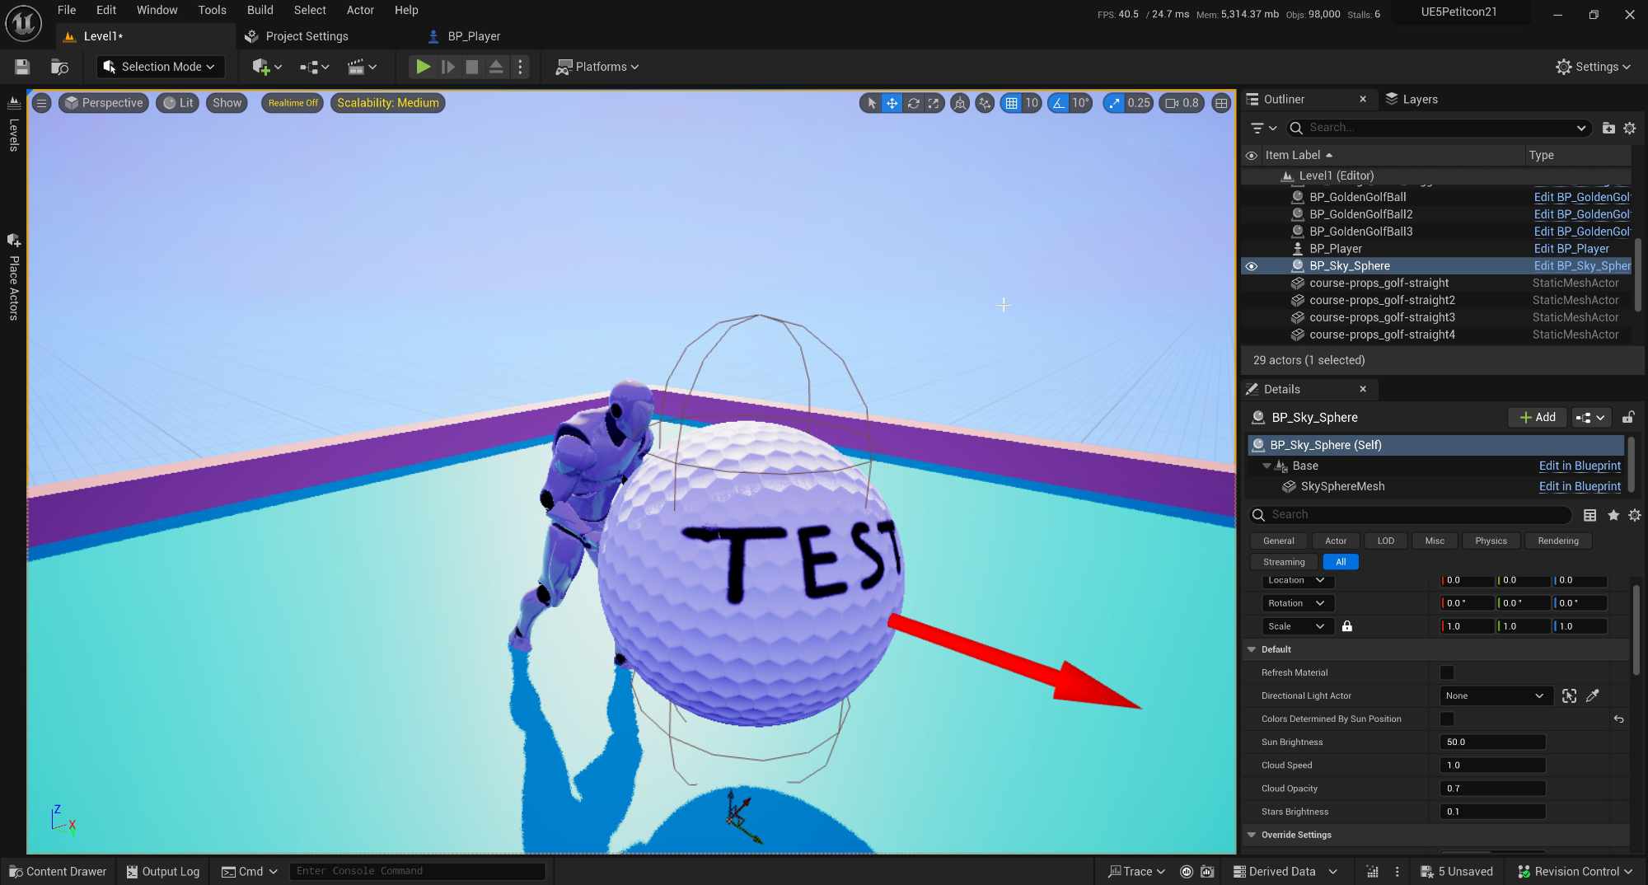Switch to the Layers tab
Image resolution: width=1648 pixels, height=885 pixels.
(1412, 99)
